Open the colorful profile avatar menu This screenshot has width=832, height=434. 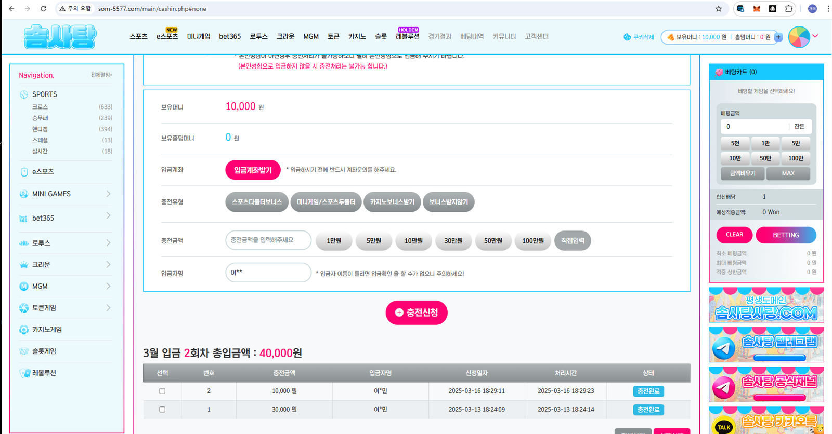tap(799, 37)
